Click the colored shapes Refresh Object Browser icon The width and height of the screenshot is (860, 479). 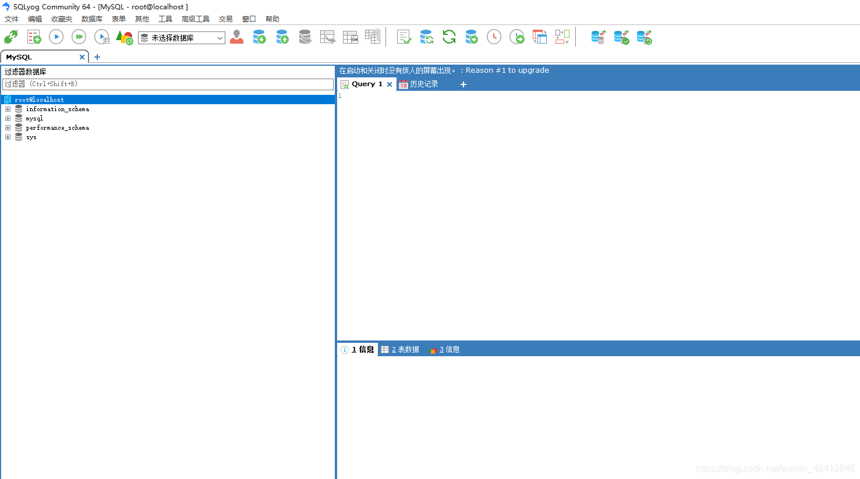tap(125, 37)
